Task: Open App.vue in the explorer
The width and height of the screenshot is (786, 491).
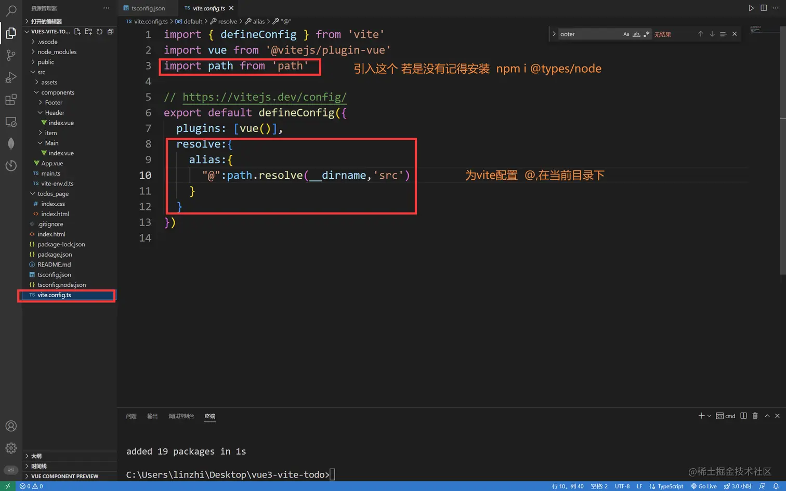Action: tap(52, 163)
